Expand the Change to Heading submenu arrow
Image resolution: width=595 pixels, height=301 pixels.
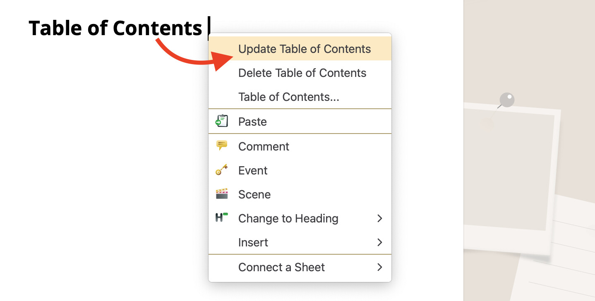(380, 218)
